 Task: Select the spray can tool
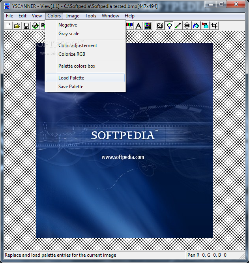pos(205,26)
